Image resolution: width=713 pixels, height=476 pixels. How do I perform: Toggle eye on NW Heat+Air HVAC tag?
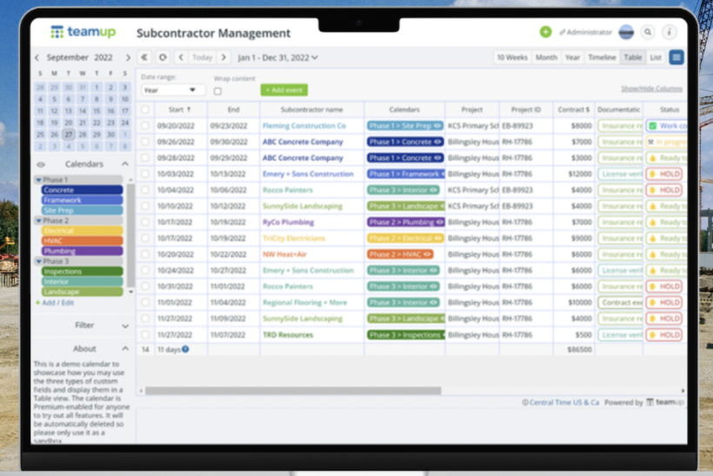427,255
